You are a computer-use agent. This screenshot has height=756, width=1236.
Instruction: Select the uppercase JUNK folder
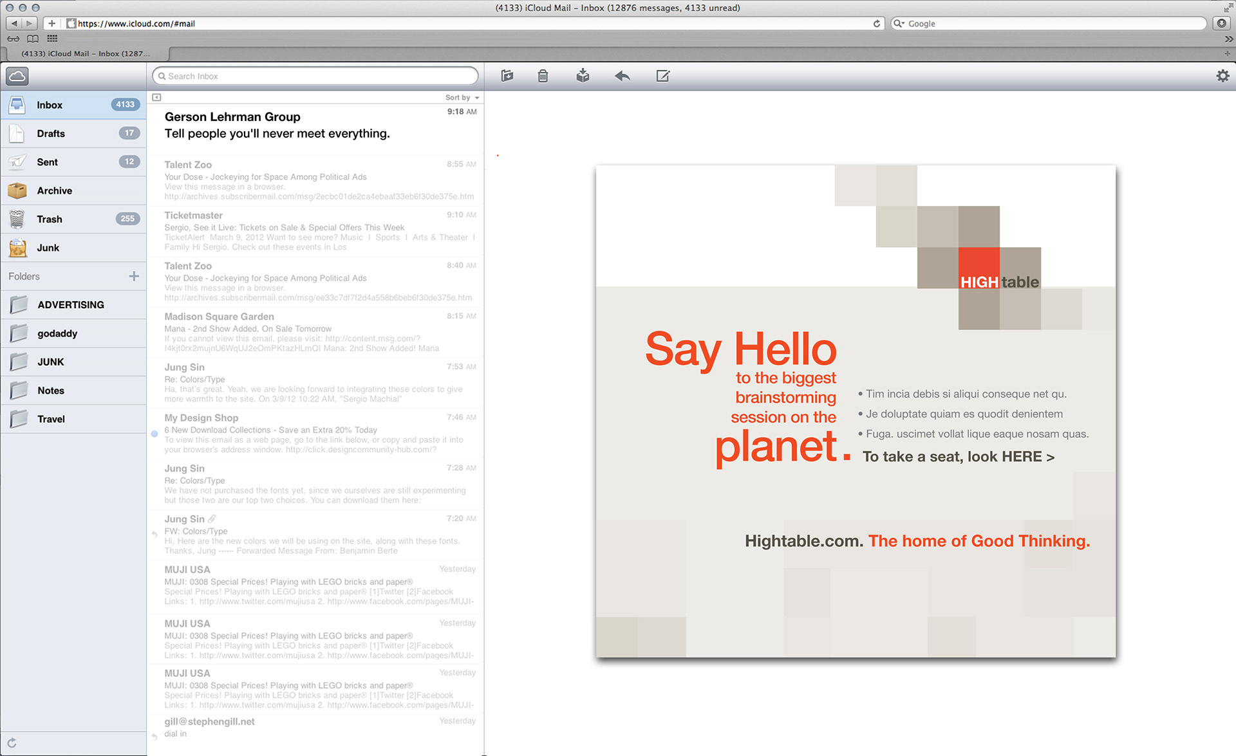73,362
